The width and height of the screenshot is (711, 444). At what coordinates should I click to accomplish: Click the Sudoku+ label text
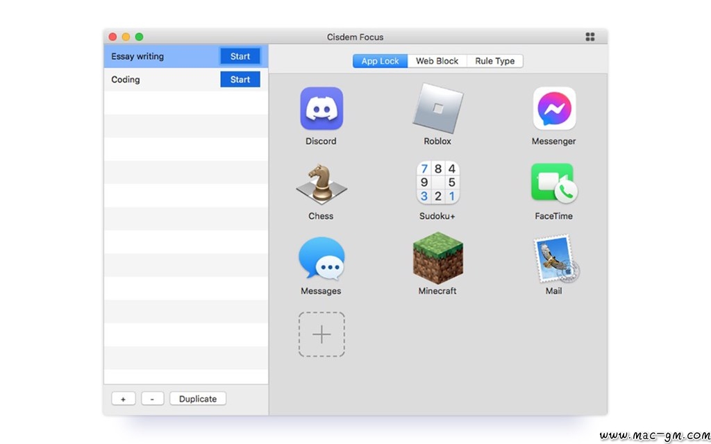[437, 216]
